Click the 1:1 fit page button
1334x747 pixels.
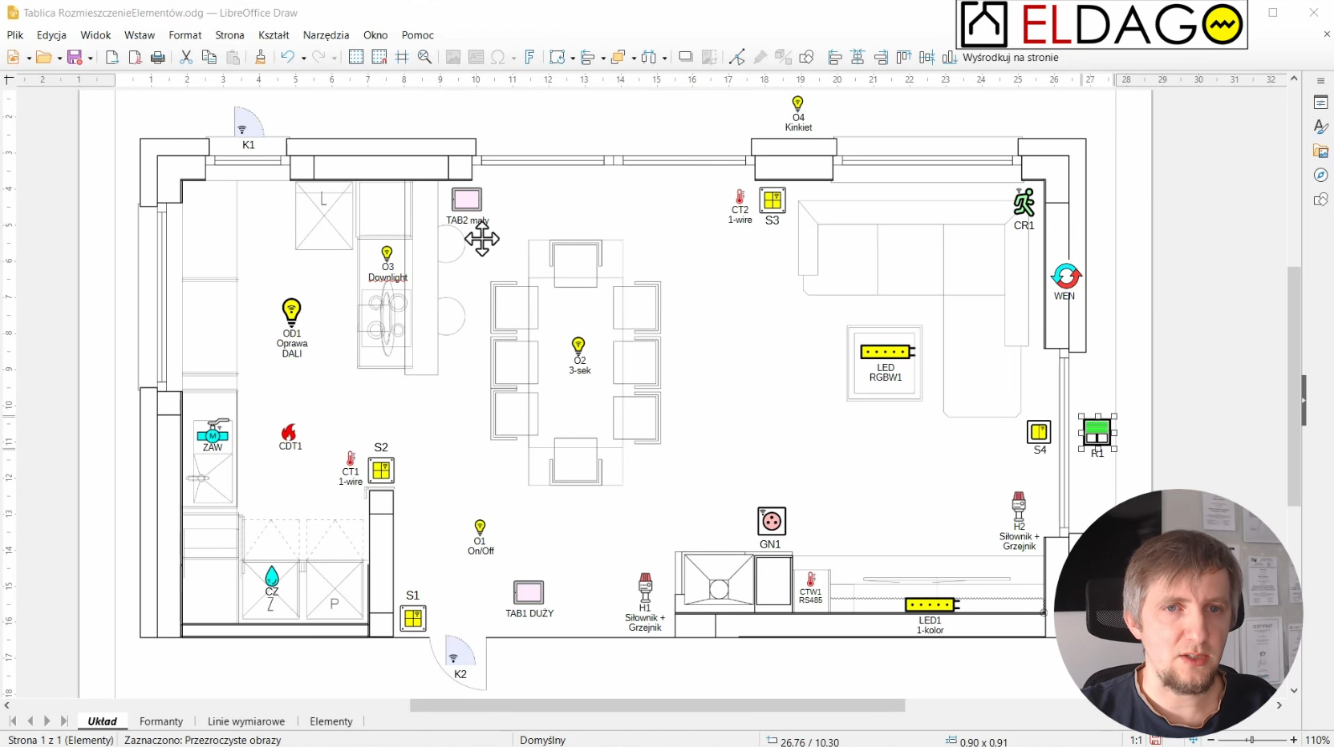1136,740
